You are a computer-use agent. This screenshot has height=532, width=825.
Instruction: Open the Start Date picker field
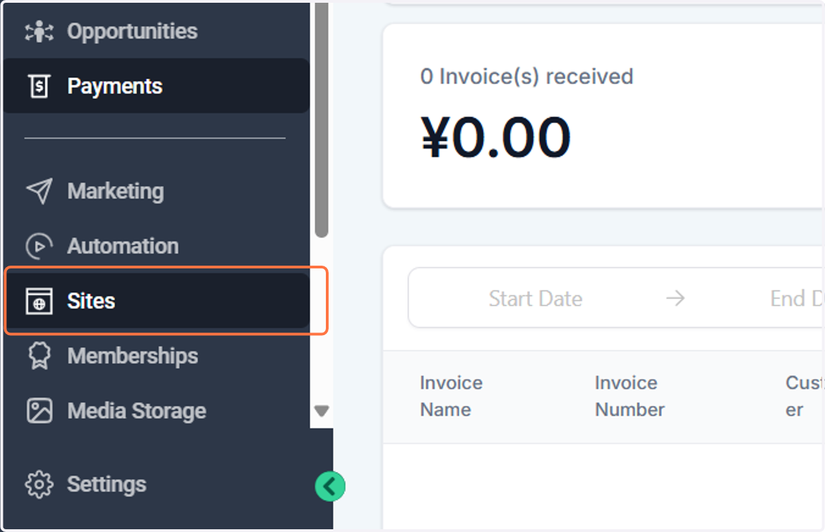click(536, 299)
